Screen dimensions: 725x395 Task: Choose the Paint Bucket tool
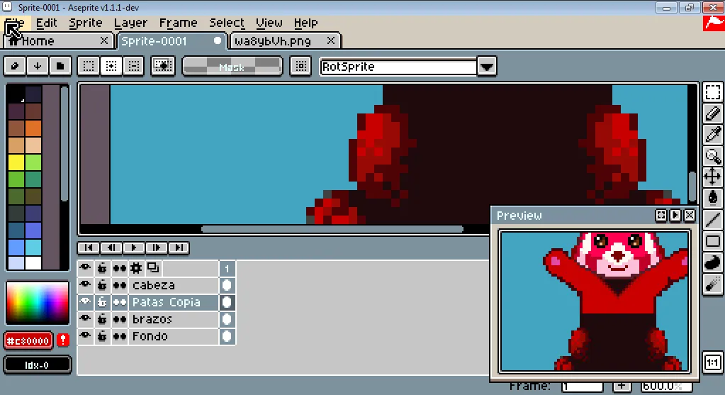pos(712,198)
